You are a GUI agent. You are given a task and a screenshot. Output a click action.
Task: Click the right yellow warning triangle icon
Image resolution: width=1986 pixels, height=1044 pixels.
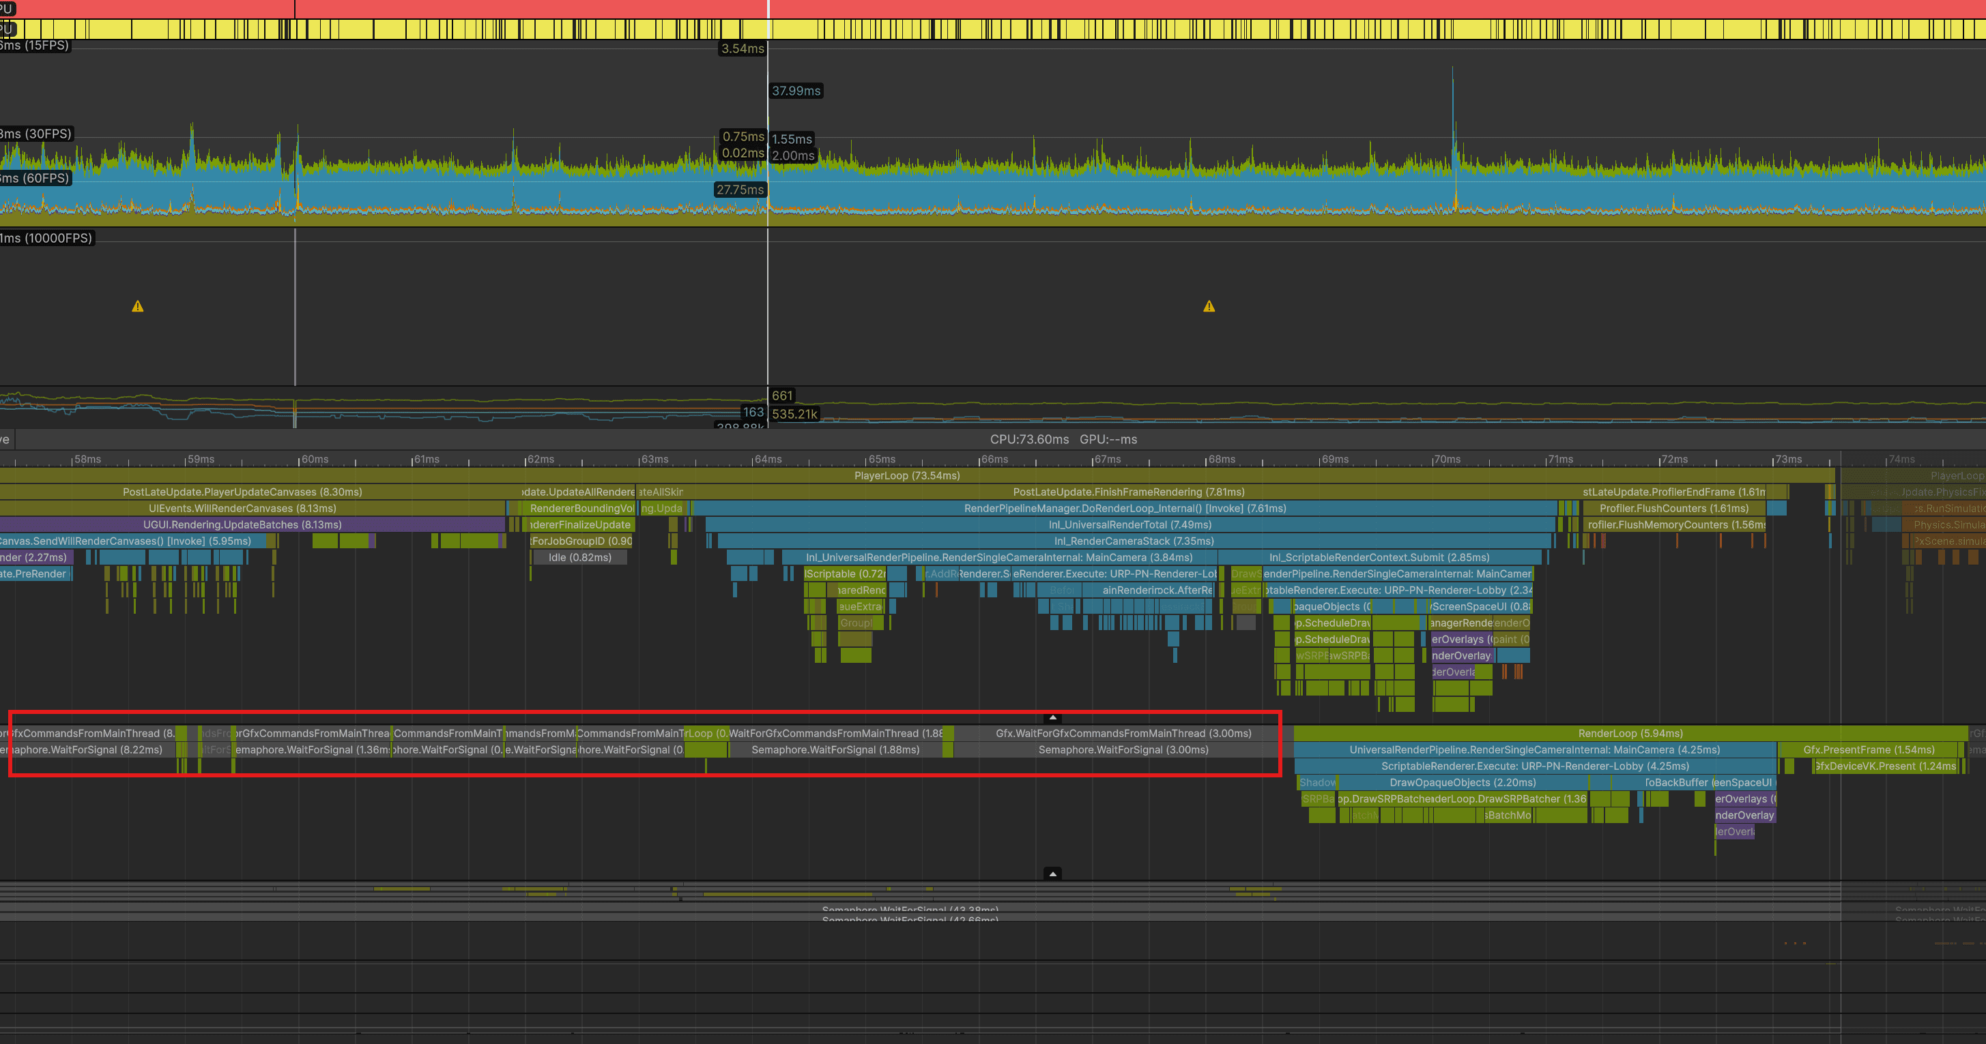pyautogui.click(x=1209, y=307)
